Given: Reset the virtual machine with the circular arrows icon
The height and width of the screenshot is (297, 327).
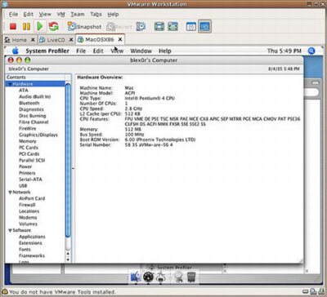Looking at the screenshot, I should click(54, 26).
